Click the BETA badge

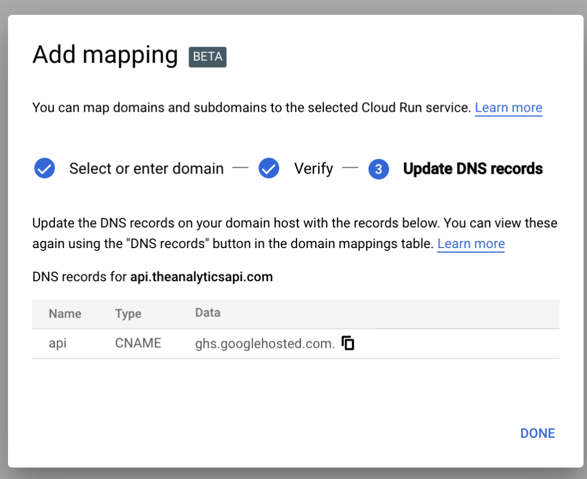[x=208, y=57]
